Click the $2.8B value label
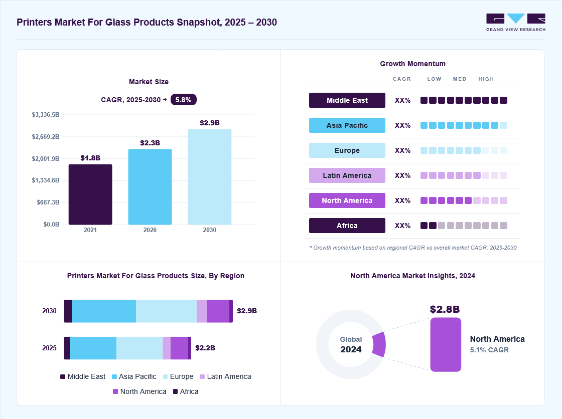This screenshot has width=562, height=419. (x=445, y=309)
